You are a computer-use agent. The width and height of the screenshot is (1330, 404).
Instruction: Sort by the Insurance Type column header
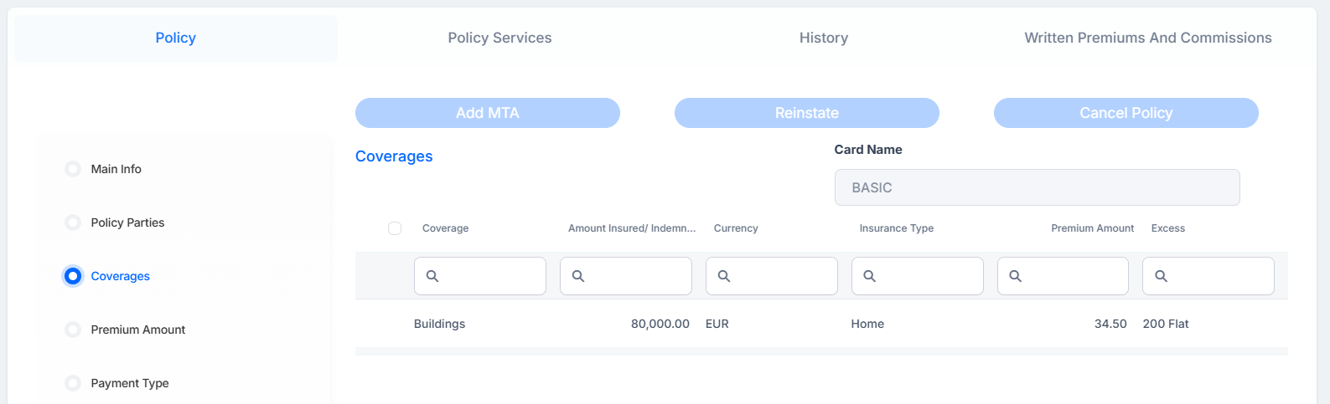(897, 228)
